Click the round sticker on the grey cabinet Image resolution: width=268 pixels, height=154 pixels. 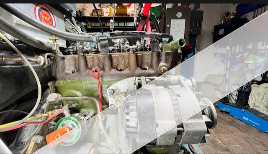pos(179,15)
